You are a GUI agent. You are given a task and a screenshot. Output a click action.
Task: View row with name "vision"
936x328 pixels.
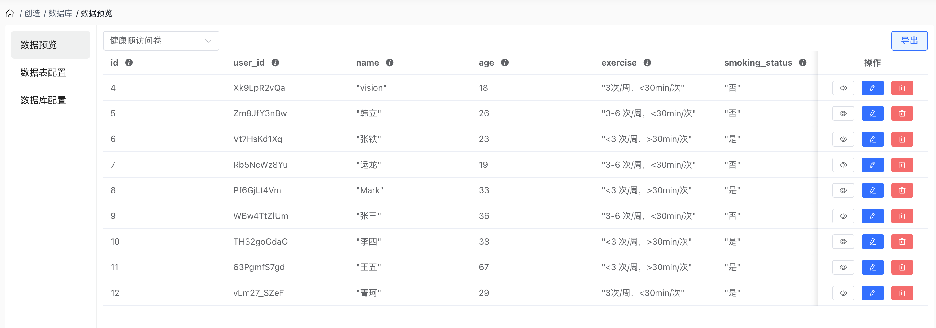pyautogui.click(x=843, y=88)
